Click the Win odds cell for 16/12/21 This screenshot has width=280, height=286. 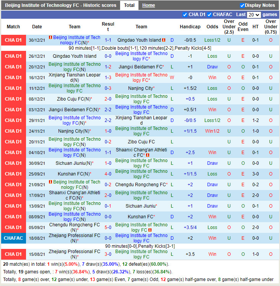point(212,78)
